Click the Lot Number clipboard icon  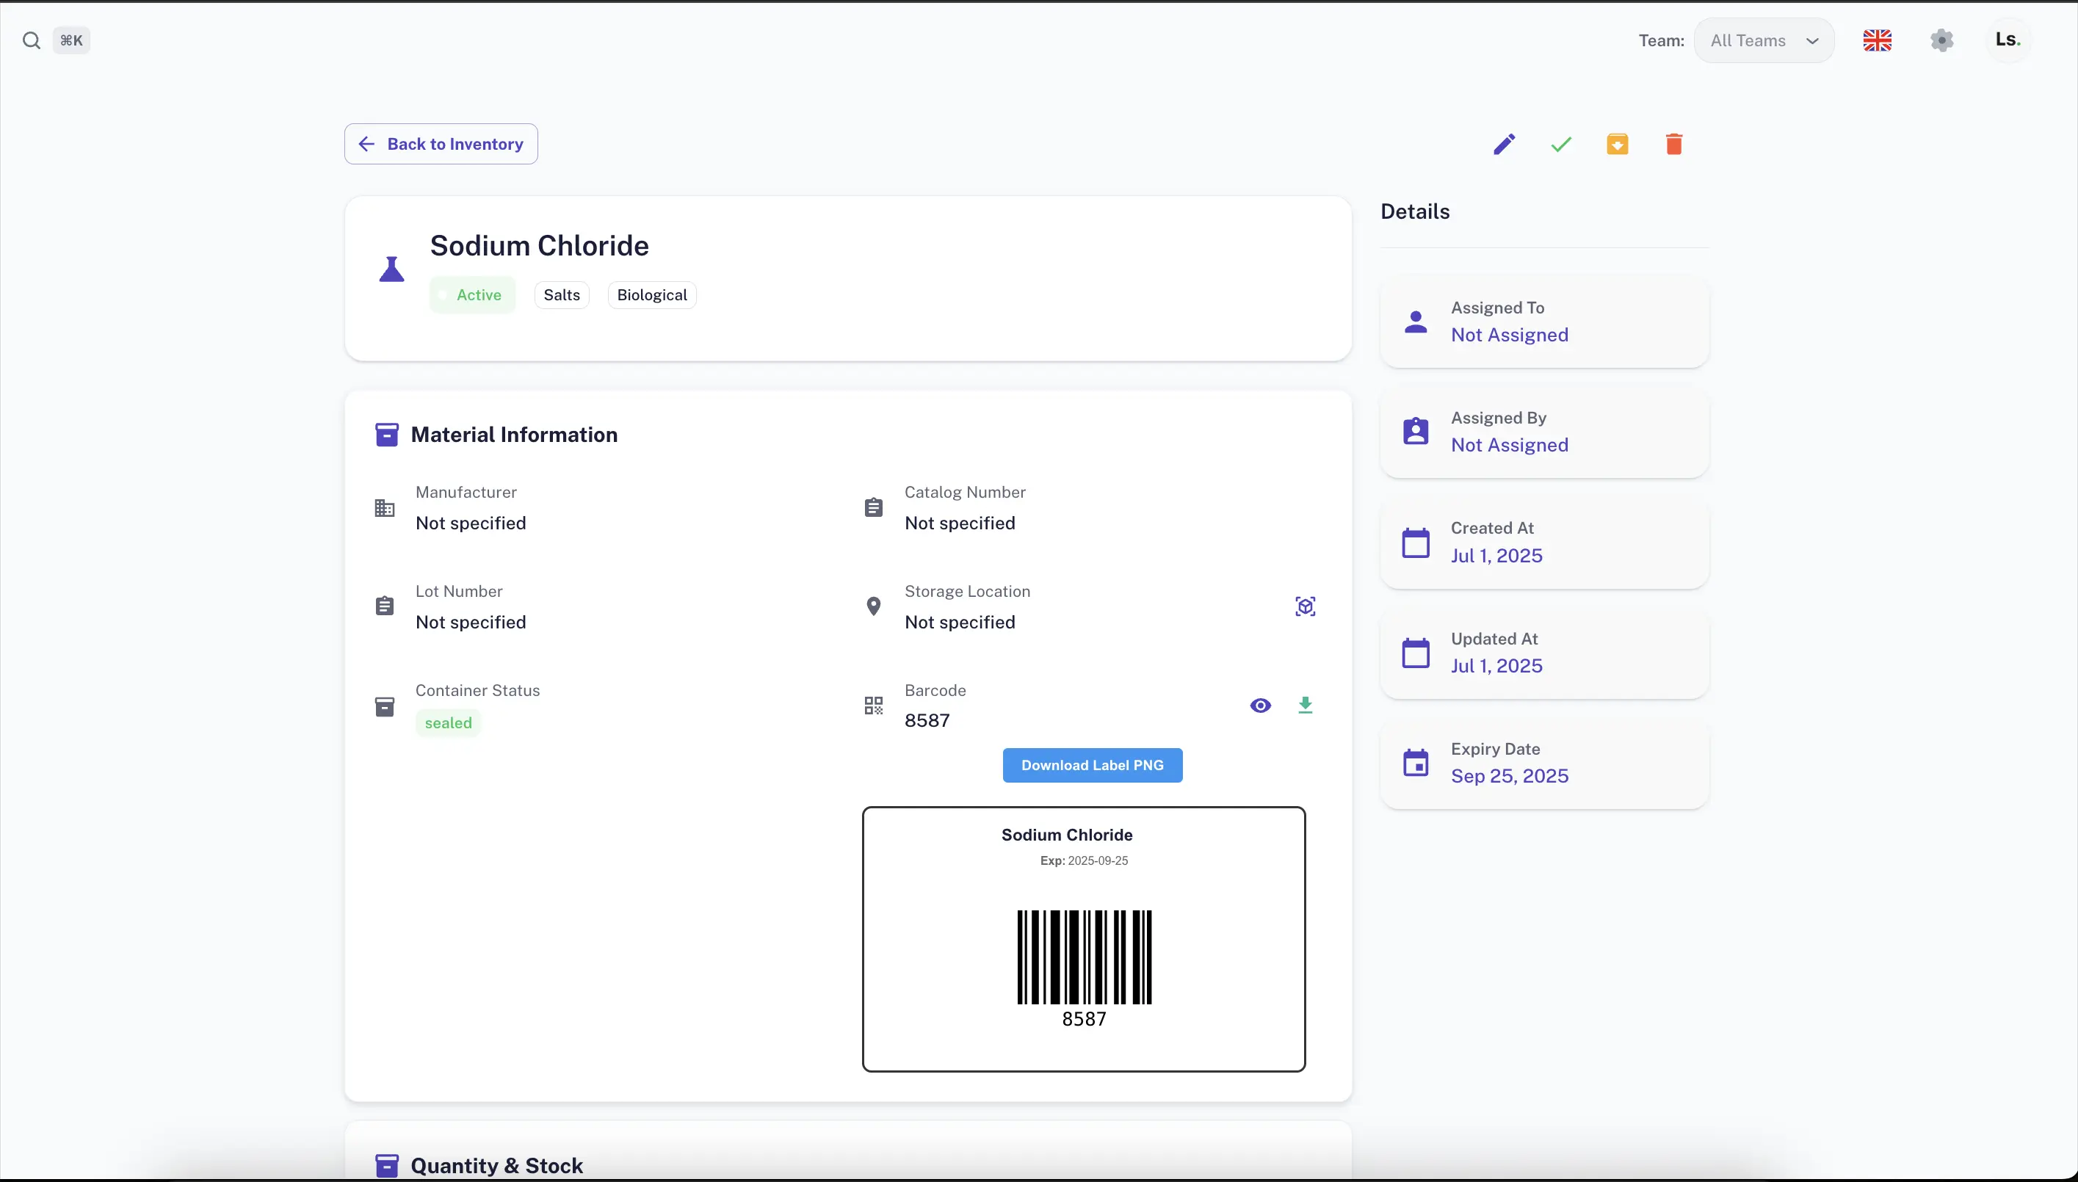[x=385, y=606]
